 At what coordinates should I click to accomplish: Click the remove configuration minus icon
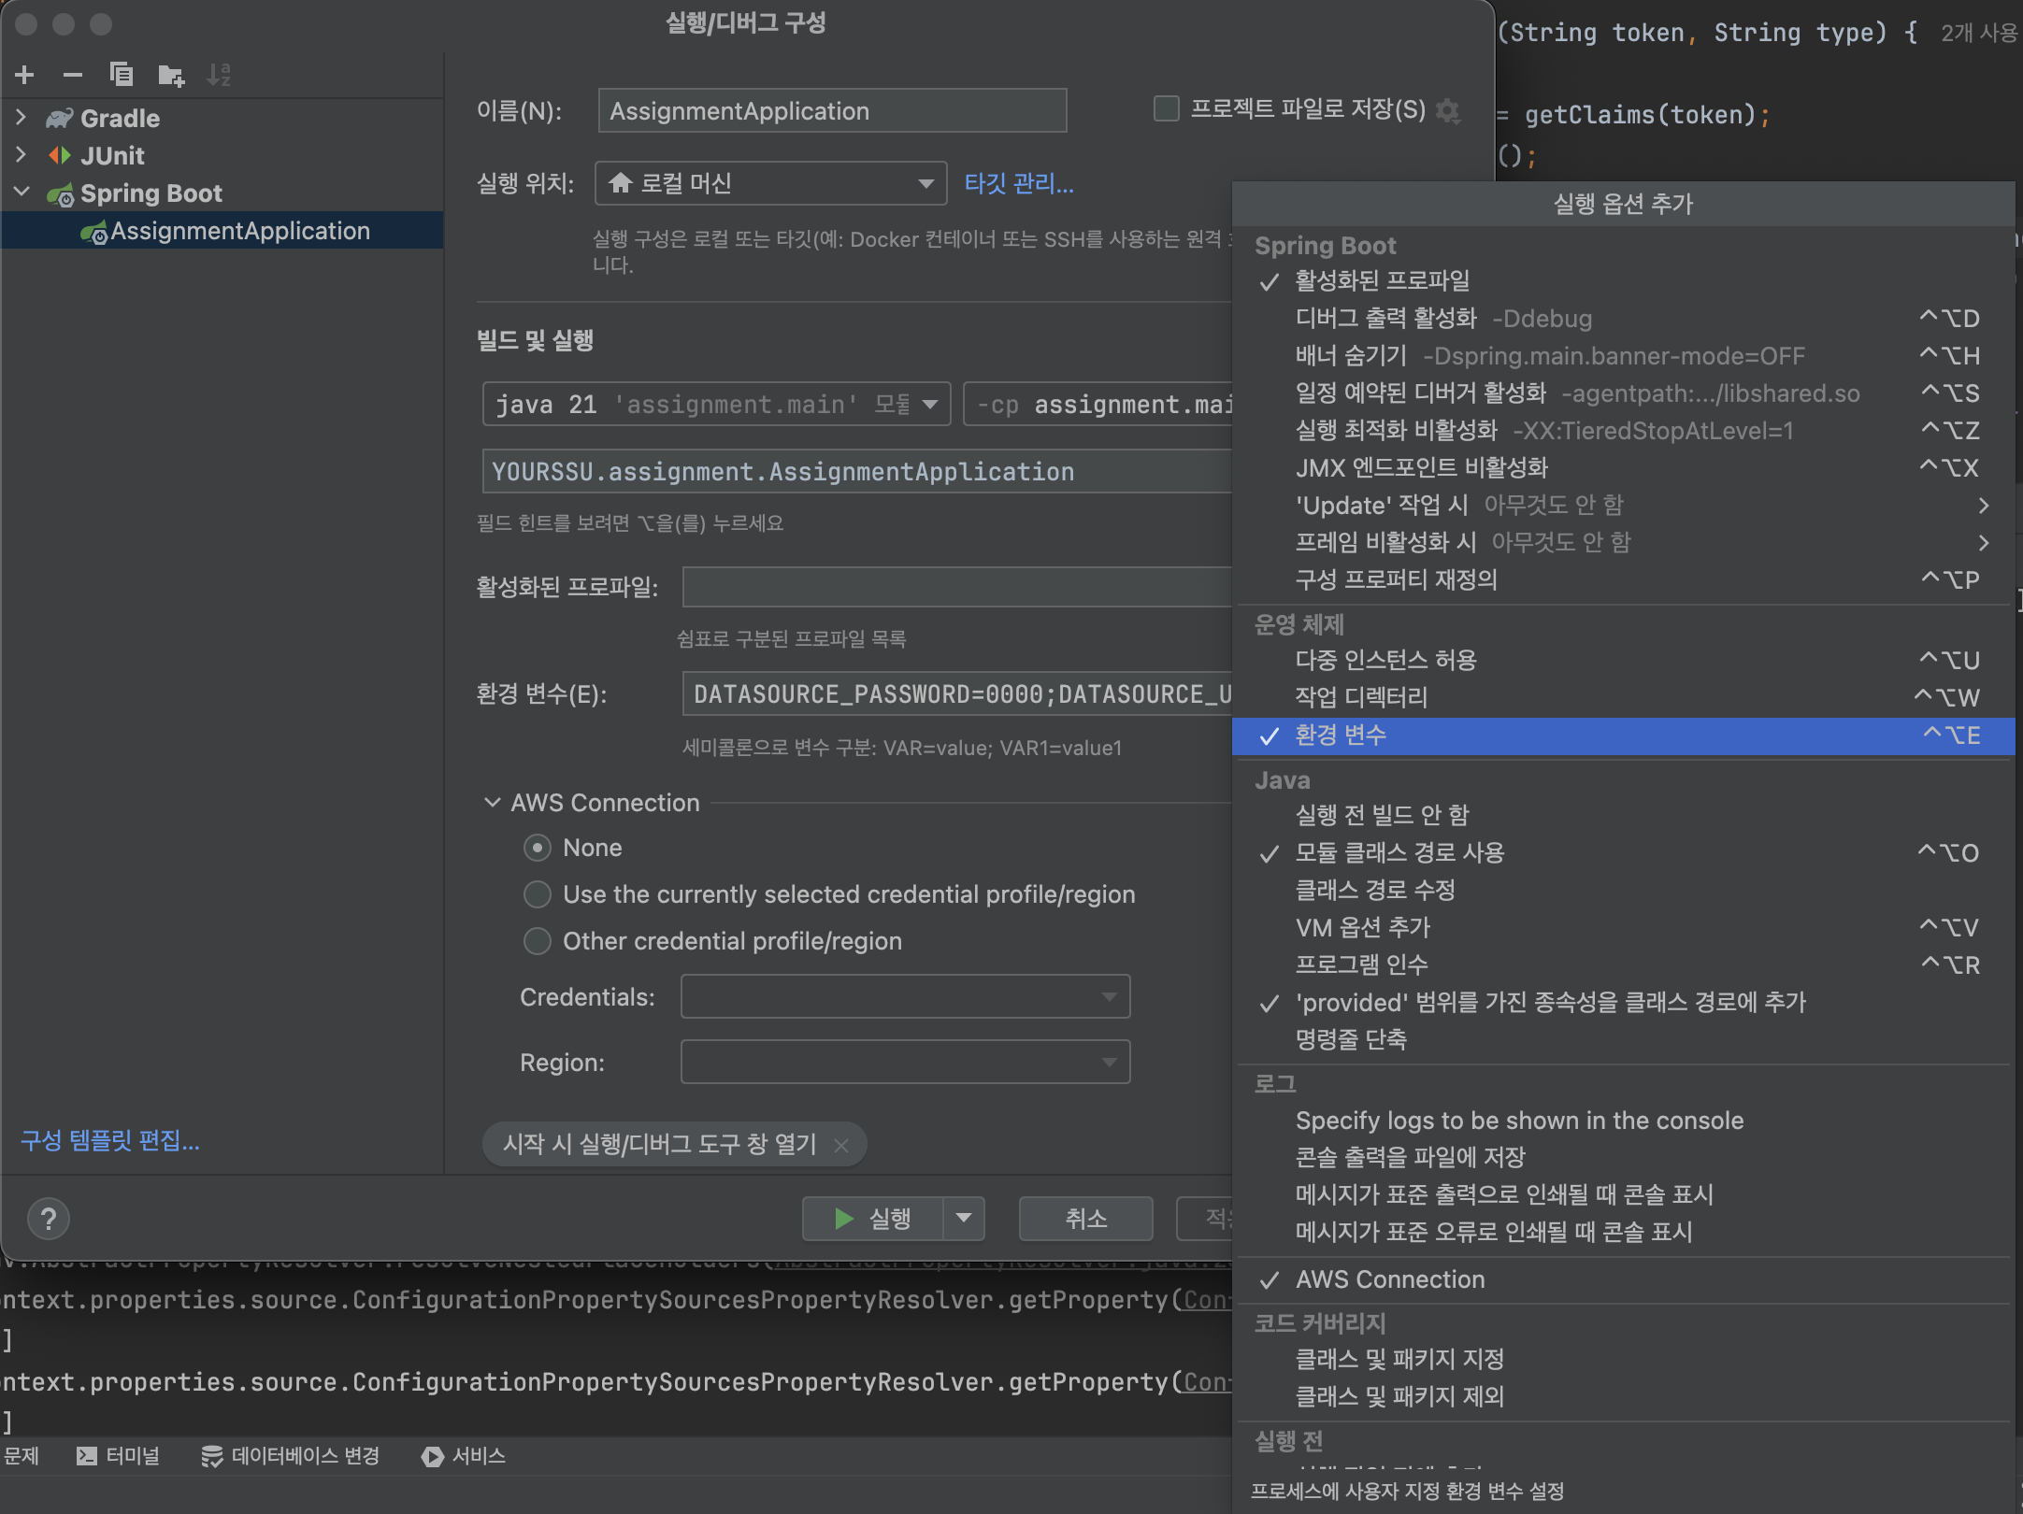(x=73, y=75)
